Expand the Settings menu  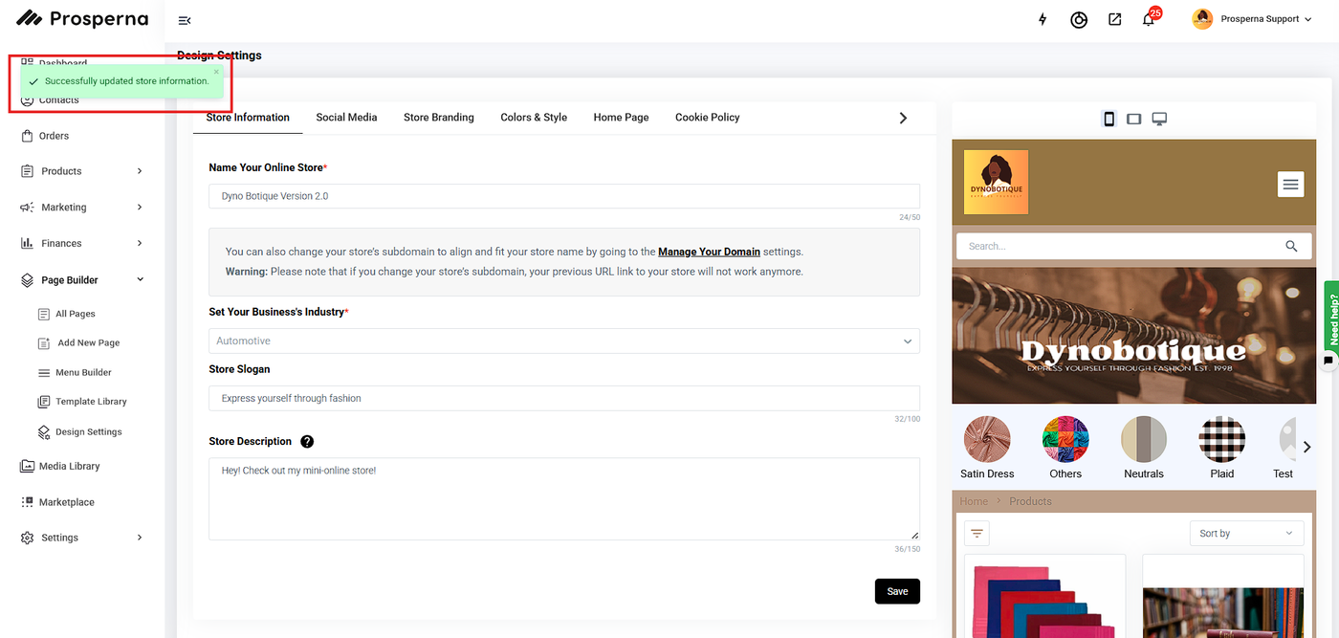coord(81,538)
